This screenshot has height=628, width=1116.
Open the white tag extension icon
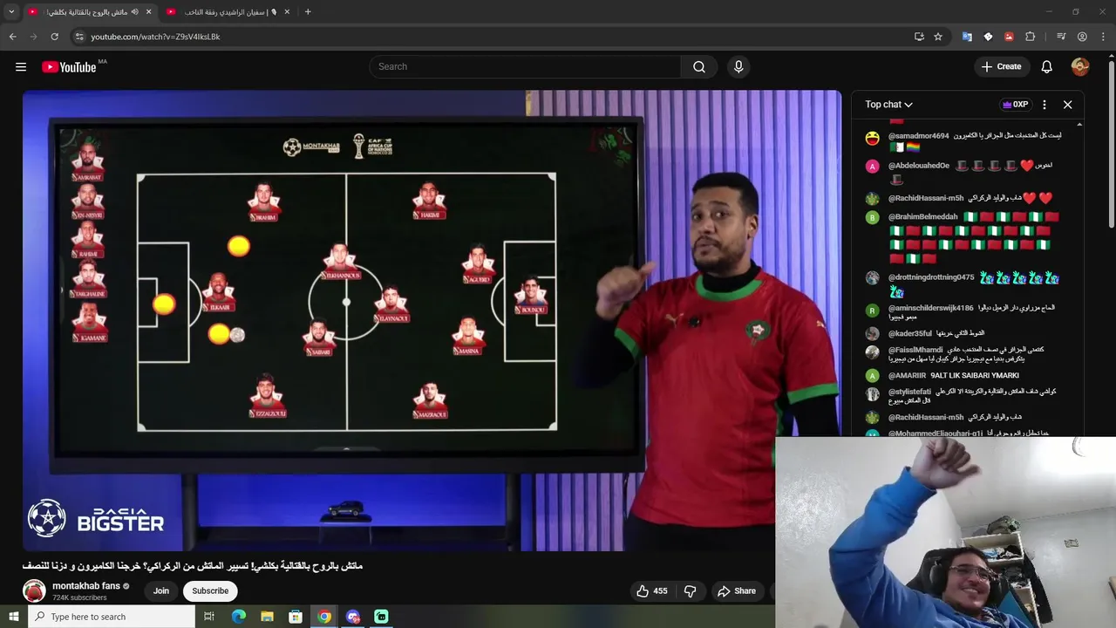click(988, 37)
